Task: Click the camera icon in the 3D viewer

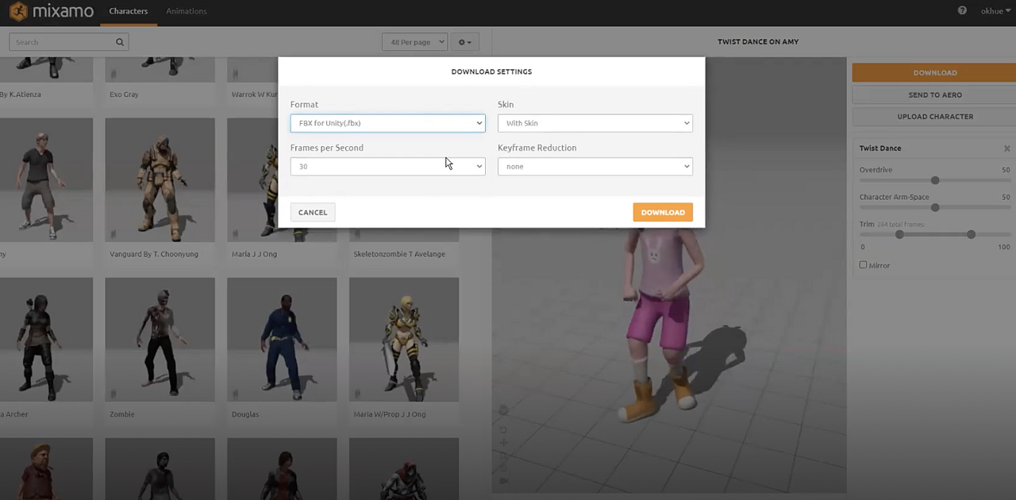Action: 503,480
